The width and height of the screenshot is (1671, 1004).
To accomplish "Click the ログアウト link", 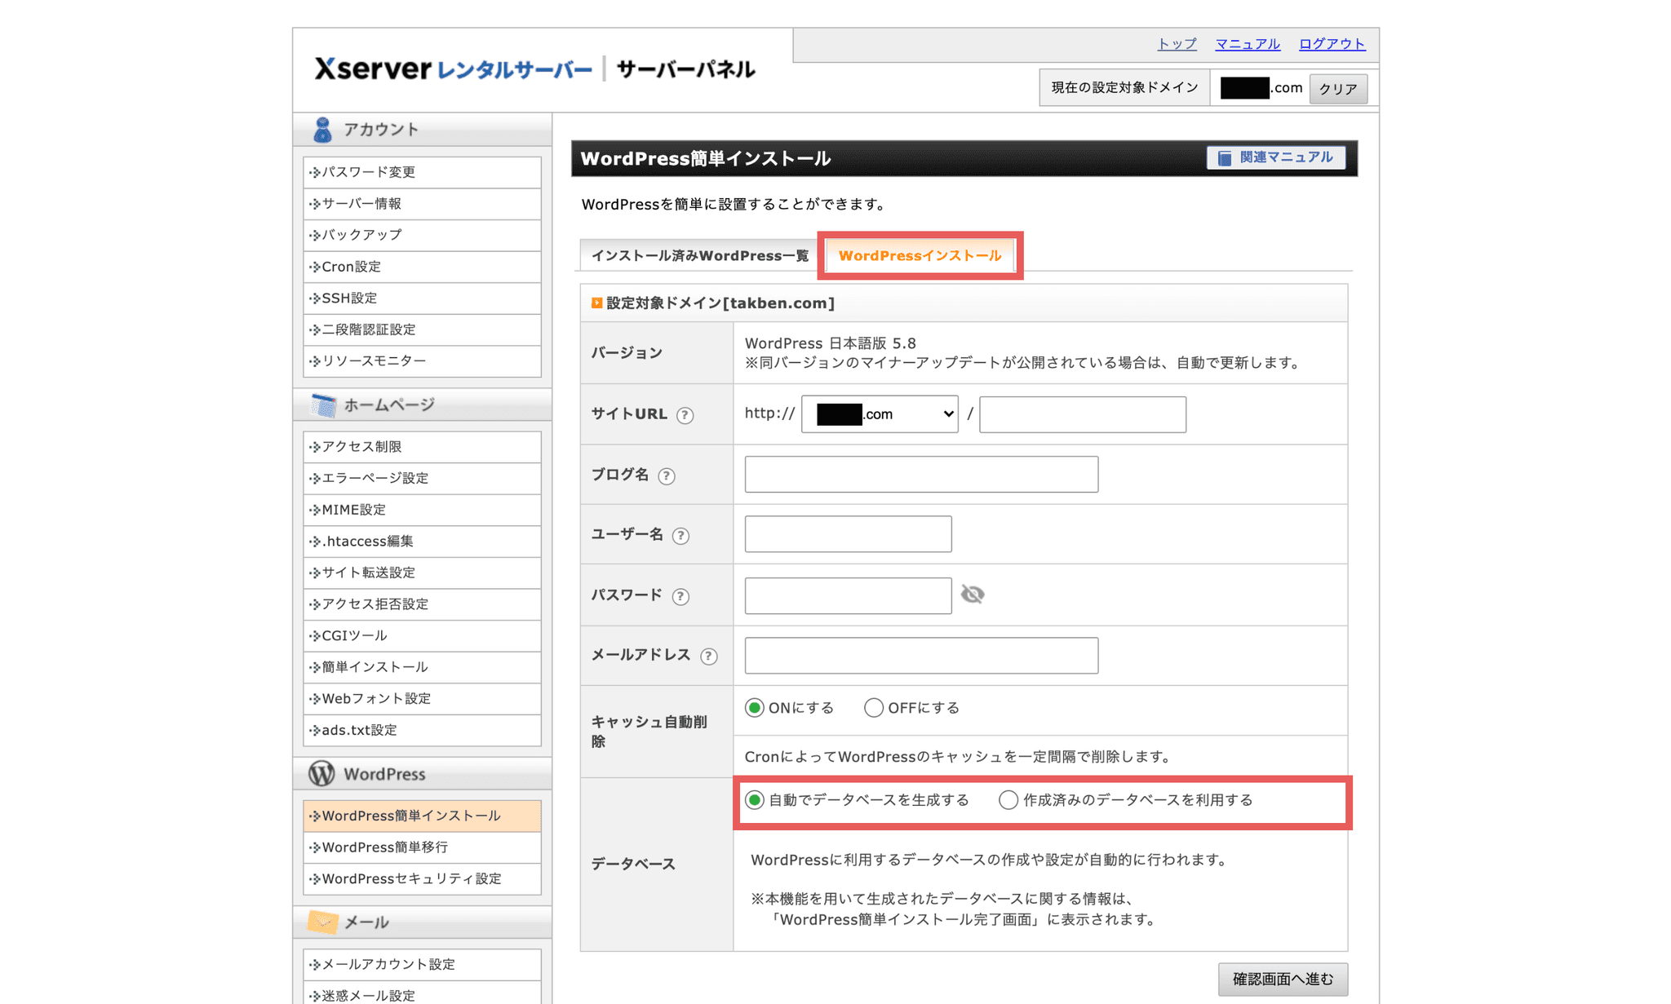I will (x=1332, y=43).
